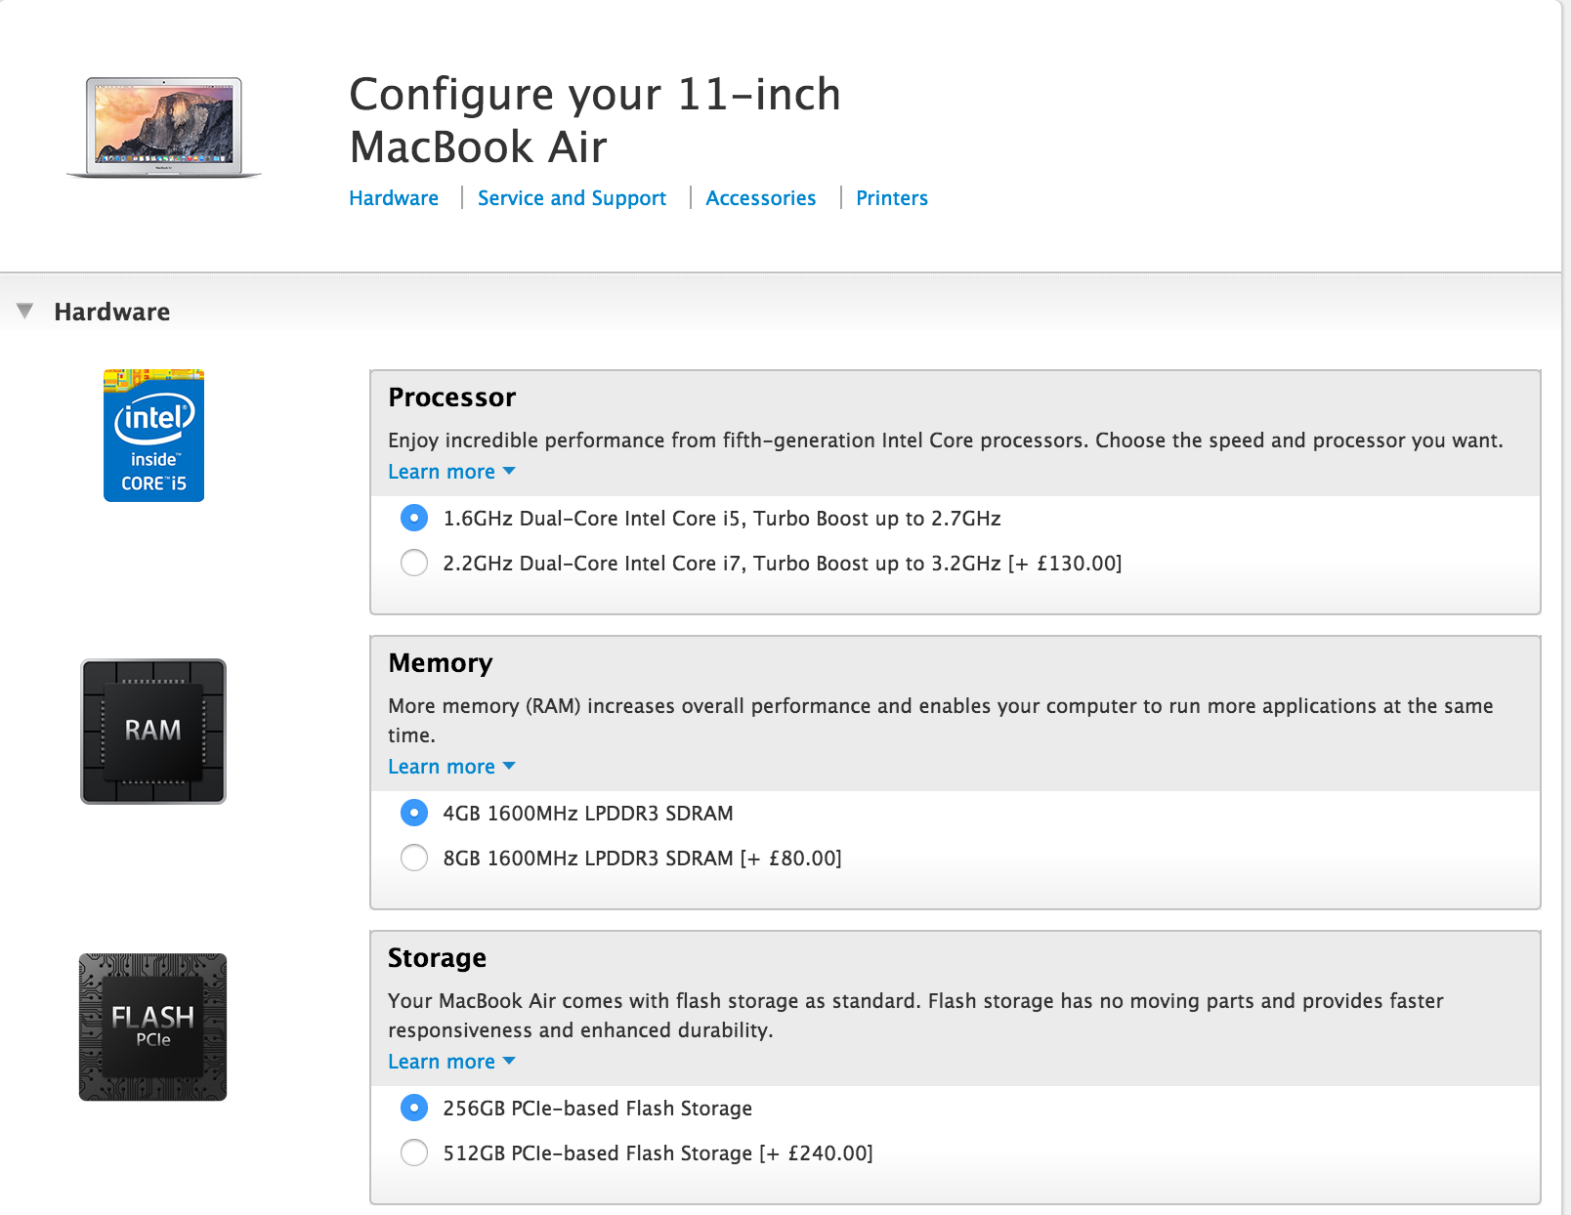This screenshot has height=1215, width=1571.
Task: Expand Learn more under Memory
Action: [x=451, y=767]
